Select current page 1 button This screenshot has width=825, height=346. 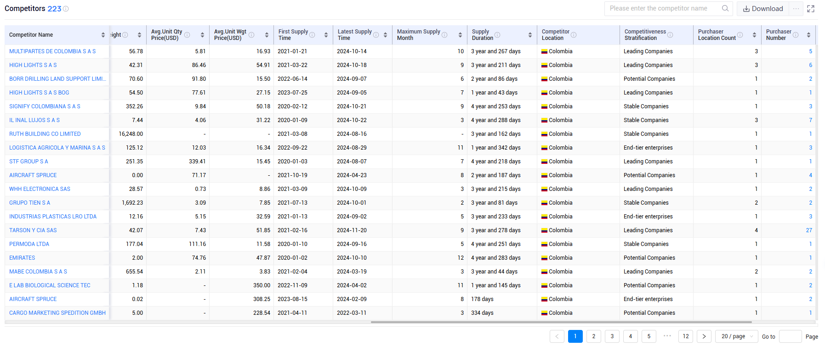tap(575, 336)
